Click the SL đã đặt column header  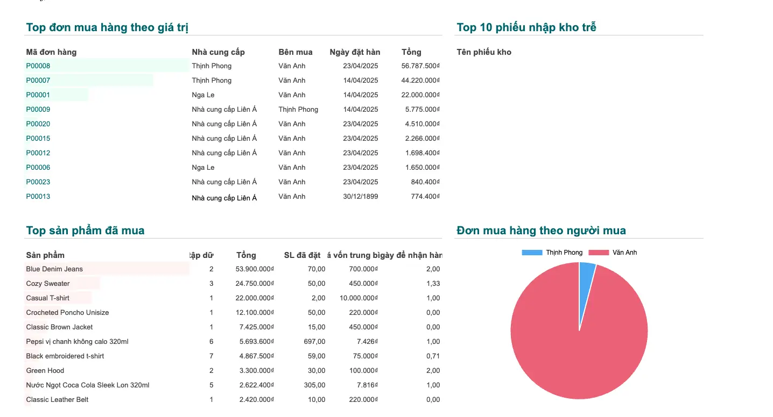pos(302,255)
